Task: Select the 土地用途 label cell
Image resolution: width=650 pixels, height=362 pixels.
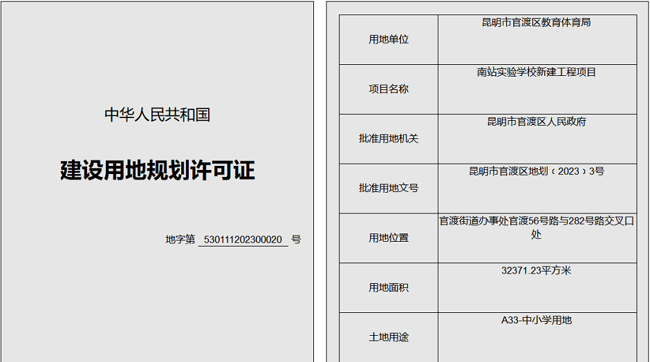Action: point(388,337)
